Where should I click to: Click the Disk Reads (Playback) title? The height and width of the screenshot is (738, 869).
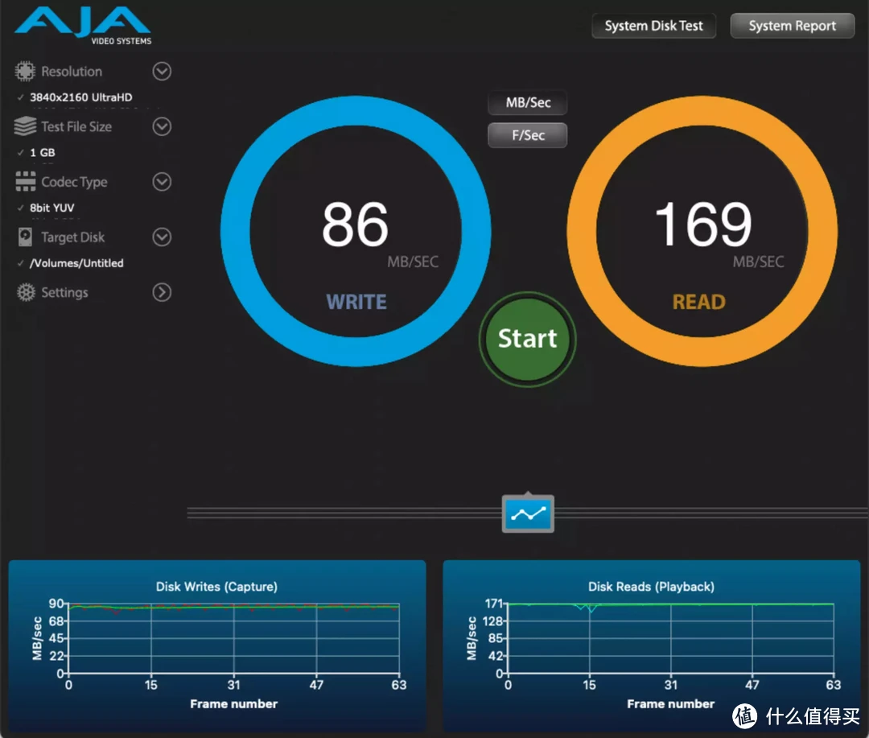point(651,587)
